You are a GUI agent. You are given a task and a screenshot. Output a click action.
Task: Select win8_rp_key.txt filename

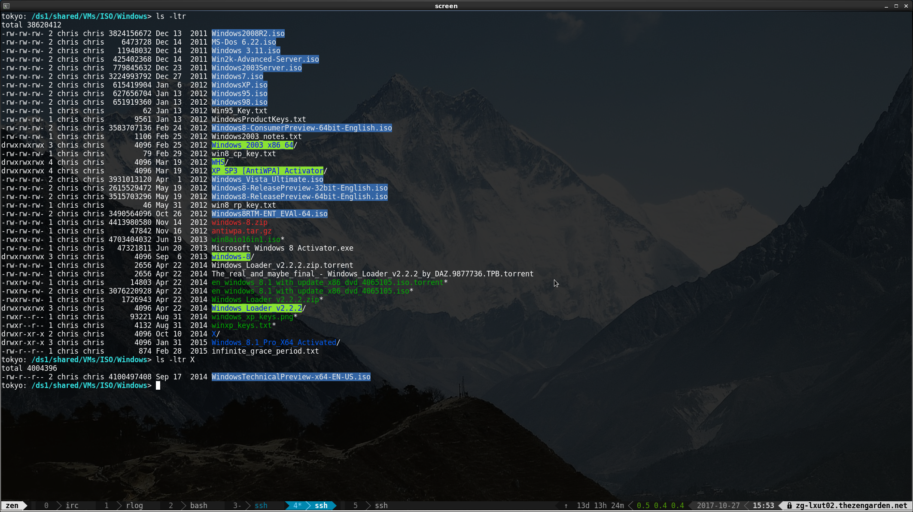click(243, 205)
